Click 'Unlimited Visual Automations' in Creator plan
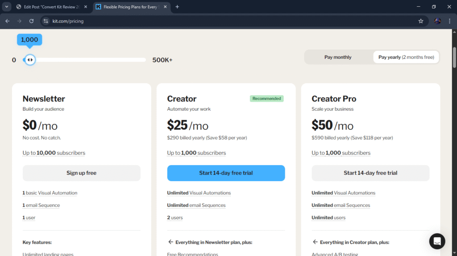This screenshot has width=457, height=256. [x=199, y=193]
